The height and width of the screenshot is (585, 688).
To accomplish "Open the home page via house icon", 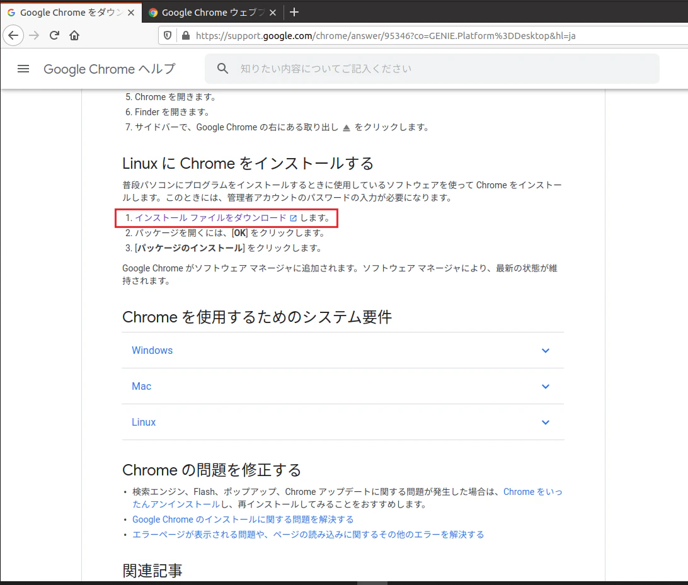I will coord(74,35).
